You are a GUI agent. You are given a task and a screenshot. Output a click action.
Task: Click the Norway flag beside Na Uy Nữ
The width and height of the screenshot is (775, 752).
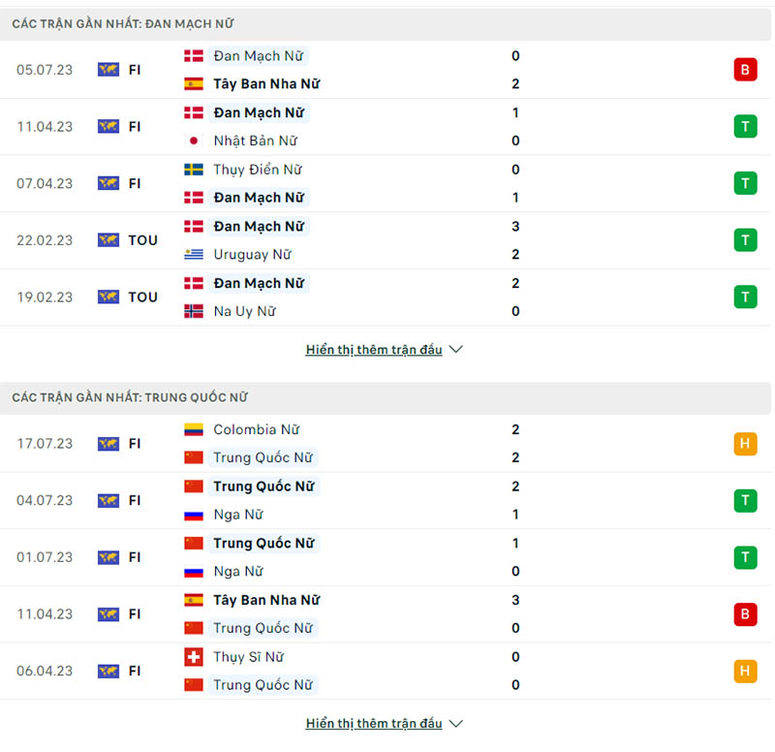click(194, 311)
